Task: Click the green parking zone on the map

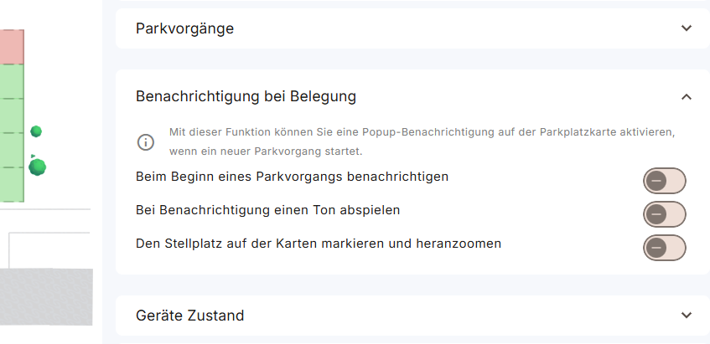Action: coord(11,134)
